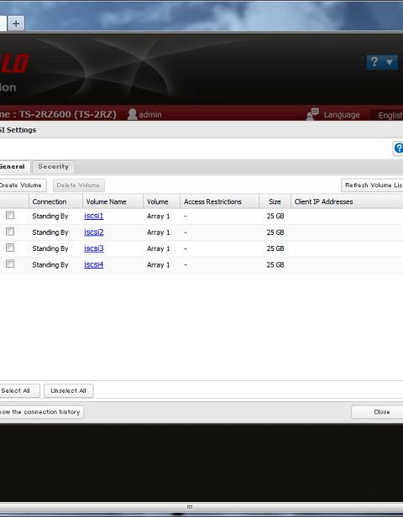
Task: Open the help dropdown with question mark
Action: coord(382,62)
